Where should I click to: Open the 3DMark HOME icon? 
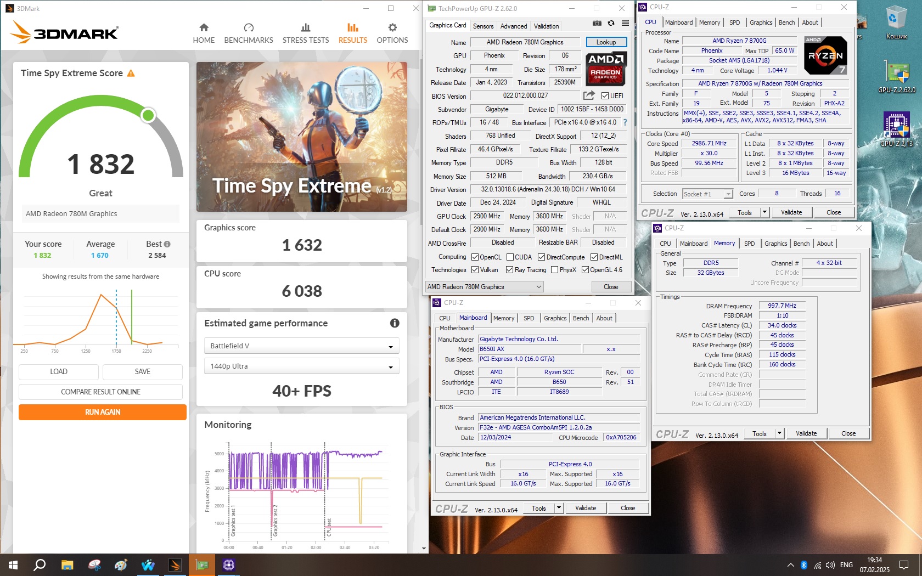click(x=204, y=27)
